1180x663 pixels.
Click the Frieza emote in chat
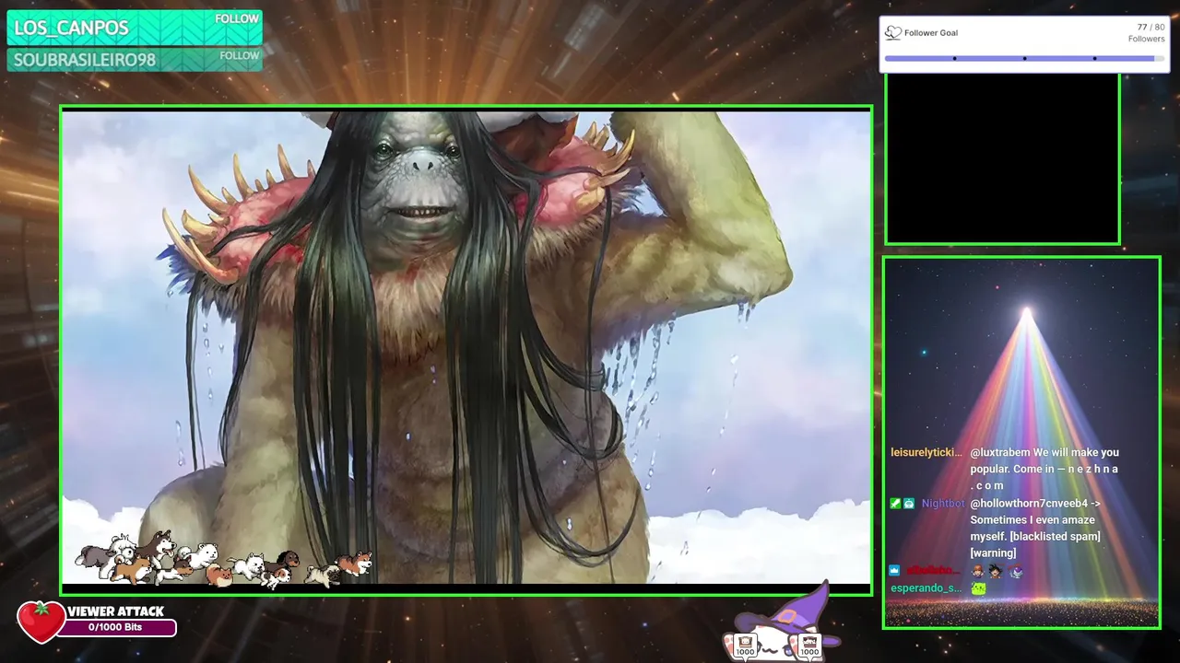coord(1016,571)
